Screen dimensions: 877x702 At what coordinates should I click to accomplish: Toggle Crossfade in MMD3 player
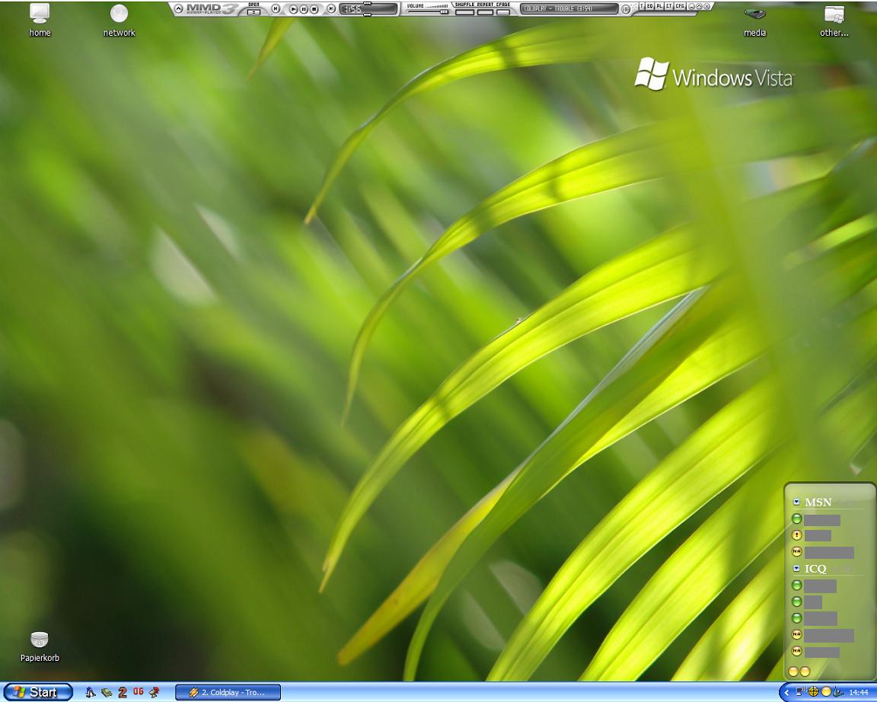pyautogui.click(x=502, y=12)
